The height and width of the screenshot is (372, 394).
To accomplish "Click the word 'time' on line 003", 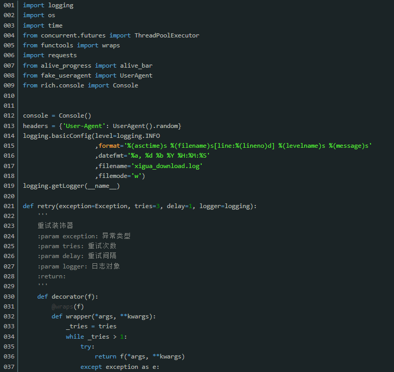I will click(55, 25).
